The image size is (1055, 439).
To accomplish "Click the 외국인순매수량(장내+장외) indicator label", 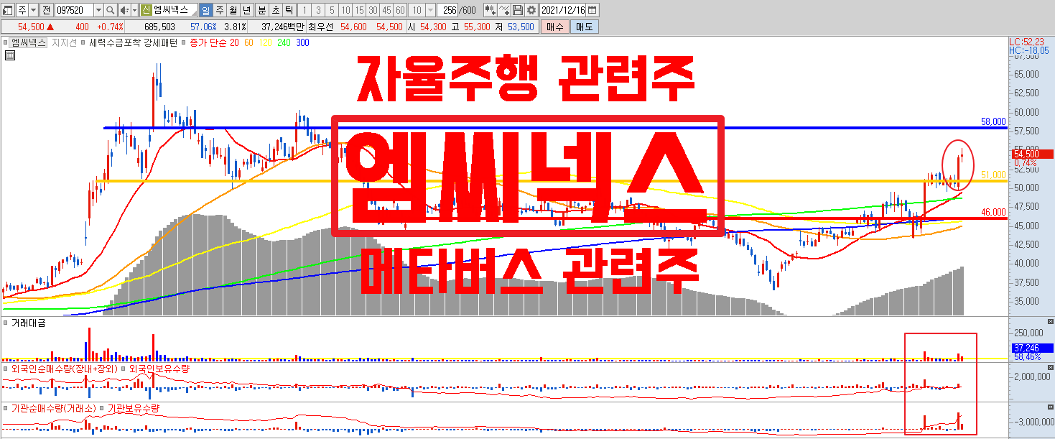I will click(x=63, y=369).
